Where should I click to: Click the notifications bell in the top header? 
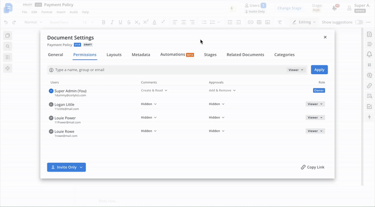(x=335, y=8)
